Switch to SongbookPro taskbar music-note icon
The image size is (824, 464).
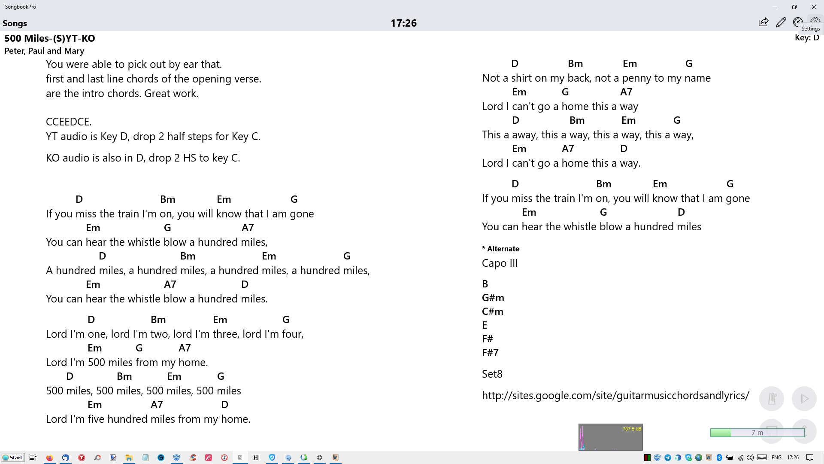[240, 458]
